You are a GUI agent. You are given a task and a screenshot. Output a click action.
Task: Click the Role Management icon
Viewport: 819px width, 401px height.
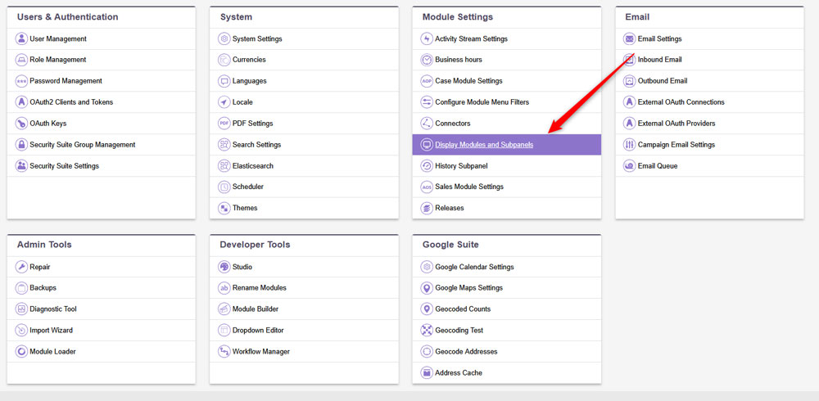click(21, 60)
